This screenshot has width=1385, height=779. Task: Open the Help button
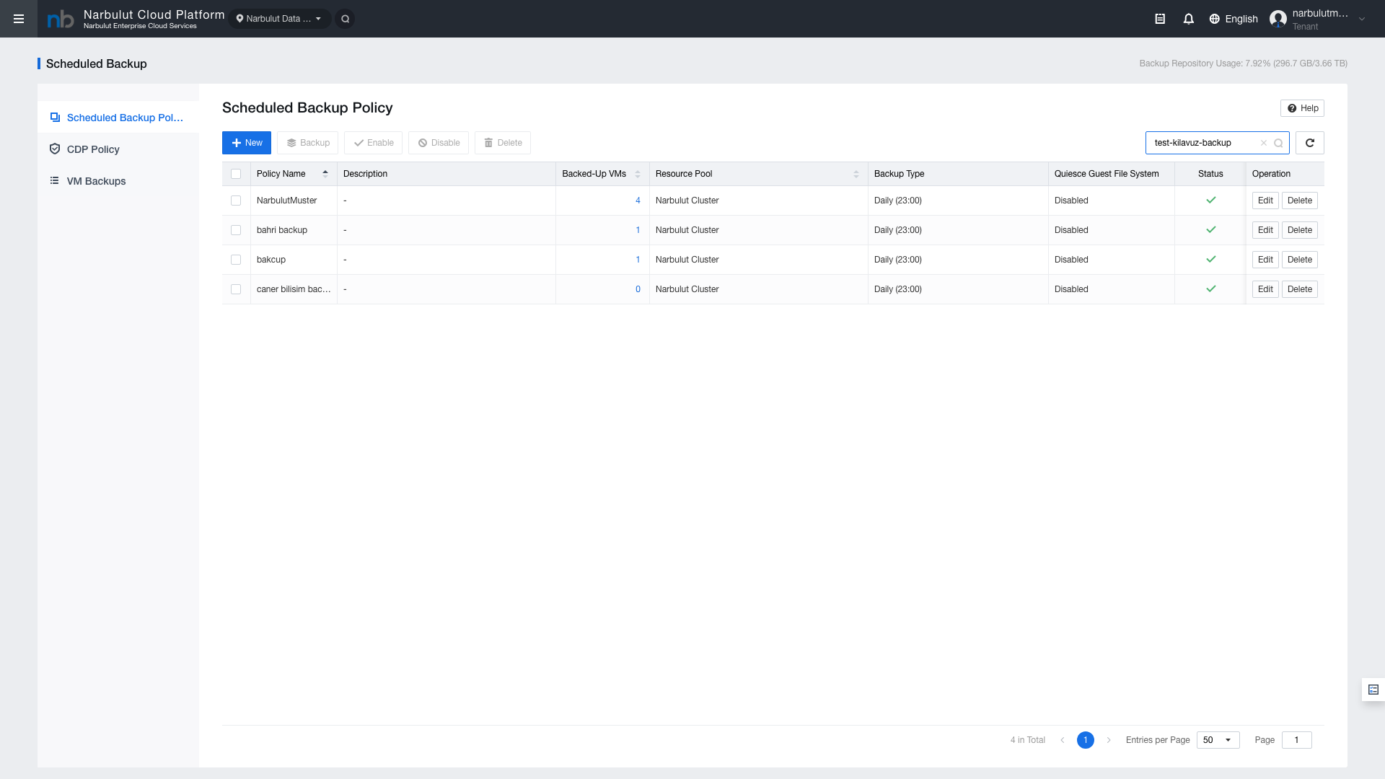tap(1302, 108)
